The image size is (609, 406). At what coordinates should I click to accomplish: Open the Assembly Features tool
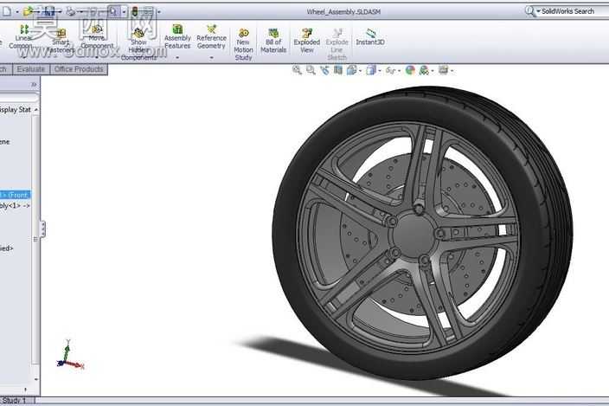click(x=177, y=37)
